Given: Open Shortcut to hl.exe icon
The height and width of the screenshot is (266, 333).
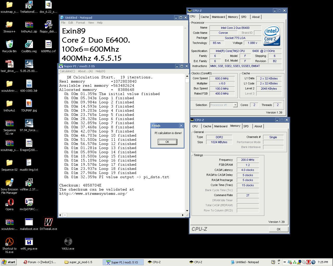Looking at the screenshot, I should pos(9,245).
